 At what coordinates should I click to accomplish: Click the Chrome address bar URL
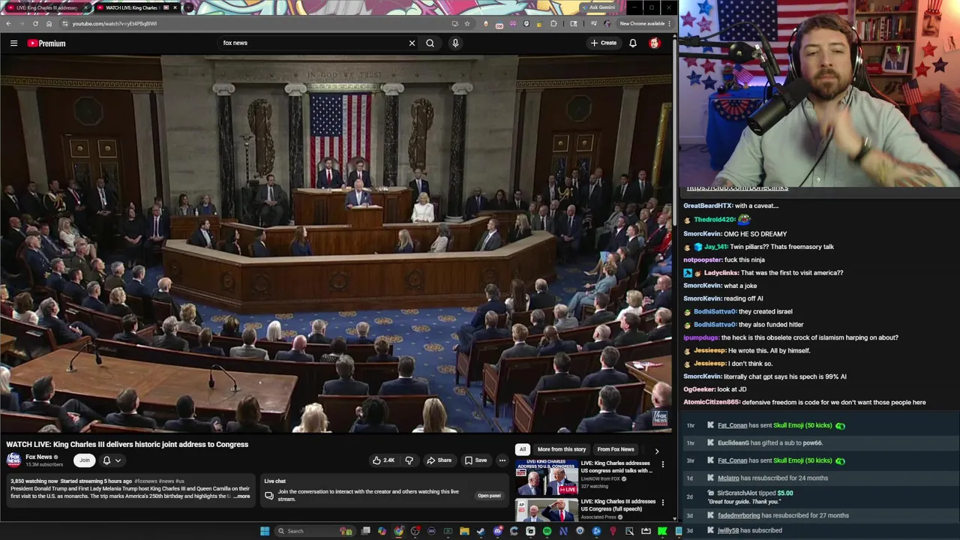click(114, 23)
